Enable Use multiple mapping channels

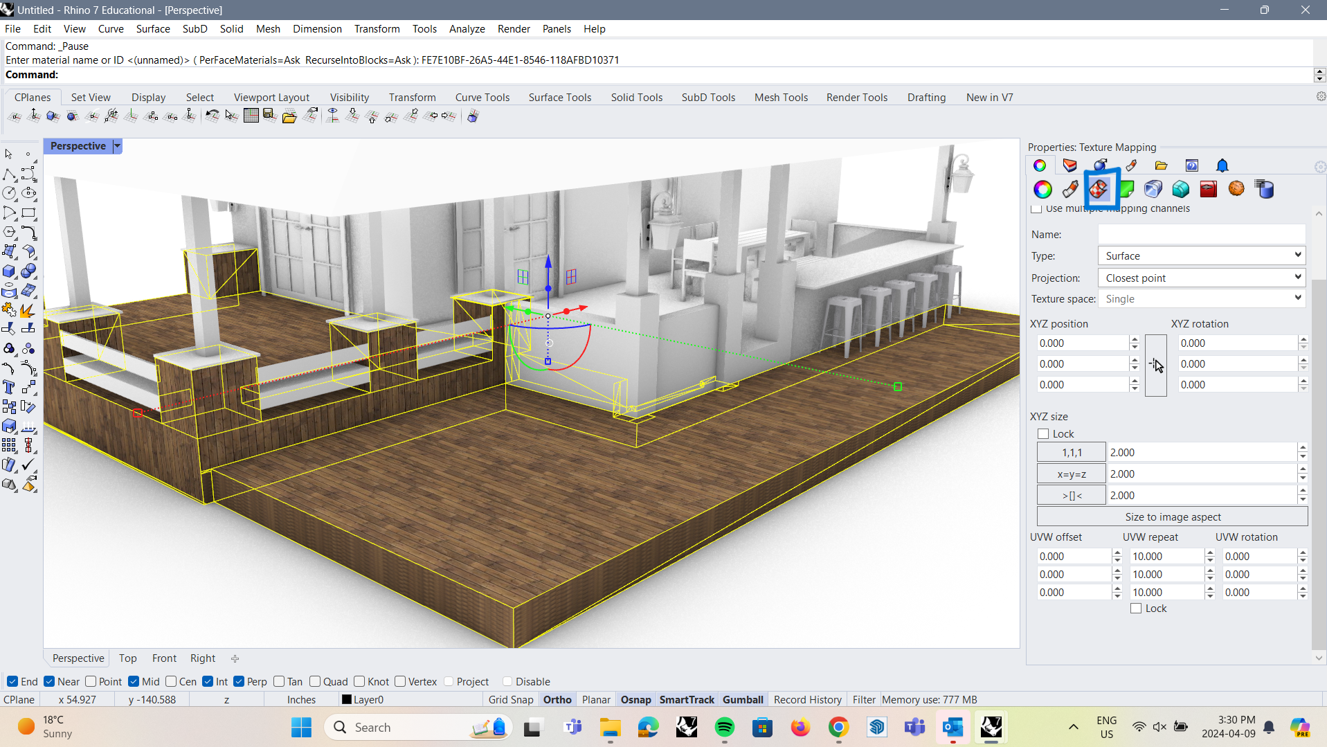[1036, 208]
